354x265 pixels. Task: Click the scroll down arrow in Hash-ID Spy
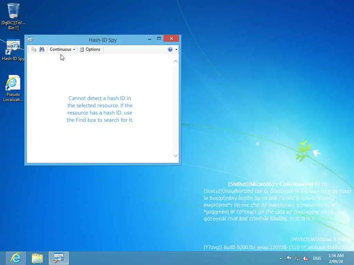pyautogui.click(x=176, y=156)
